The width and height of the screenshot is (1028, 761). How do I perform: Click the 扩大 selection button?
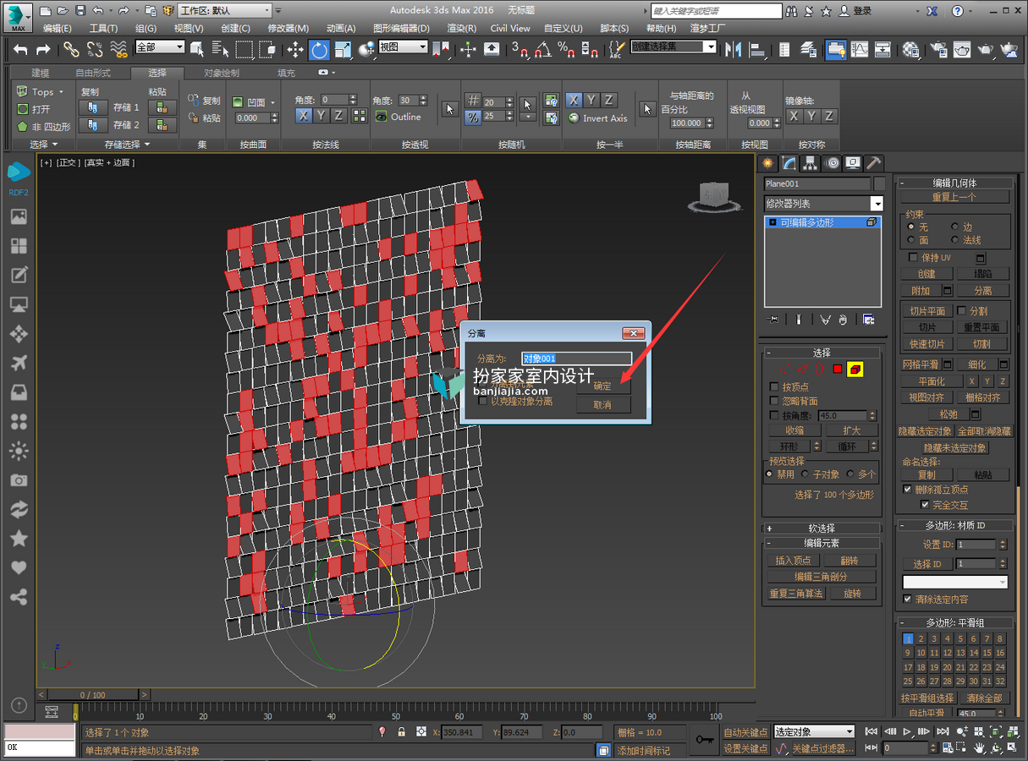(851, 430)
